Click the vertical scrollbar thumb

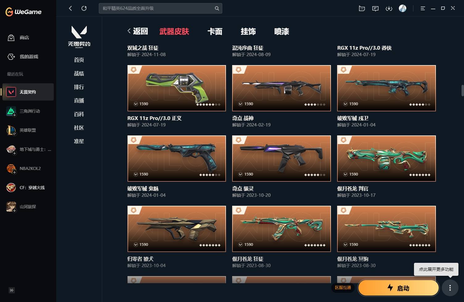coord(462,90)
